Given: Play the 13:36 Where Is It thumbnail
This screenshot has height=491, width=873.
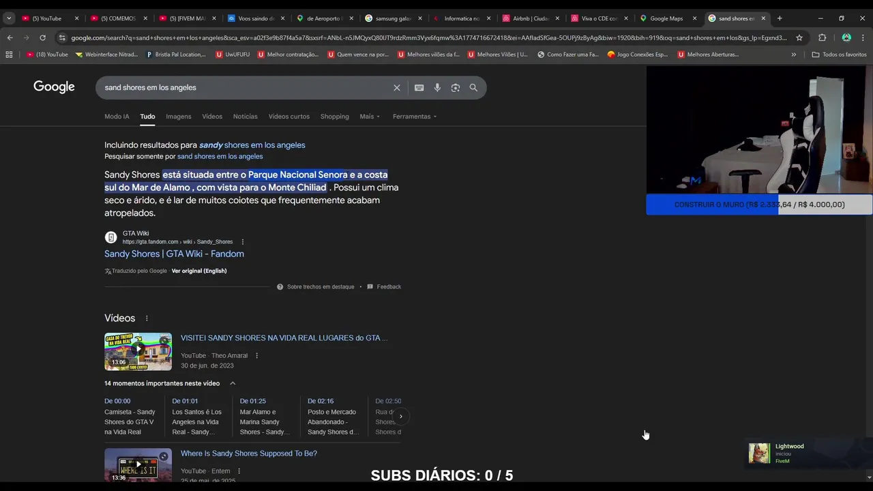Looking at the screenshot, I should point(138,465).
